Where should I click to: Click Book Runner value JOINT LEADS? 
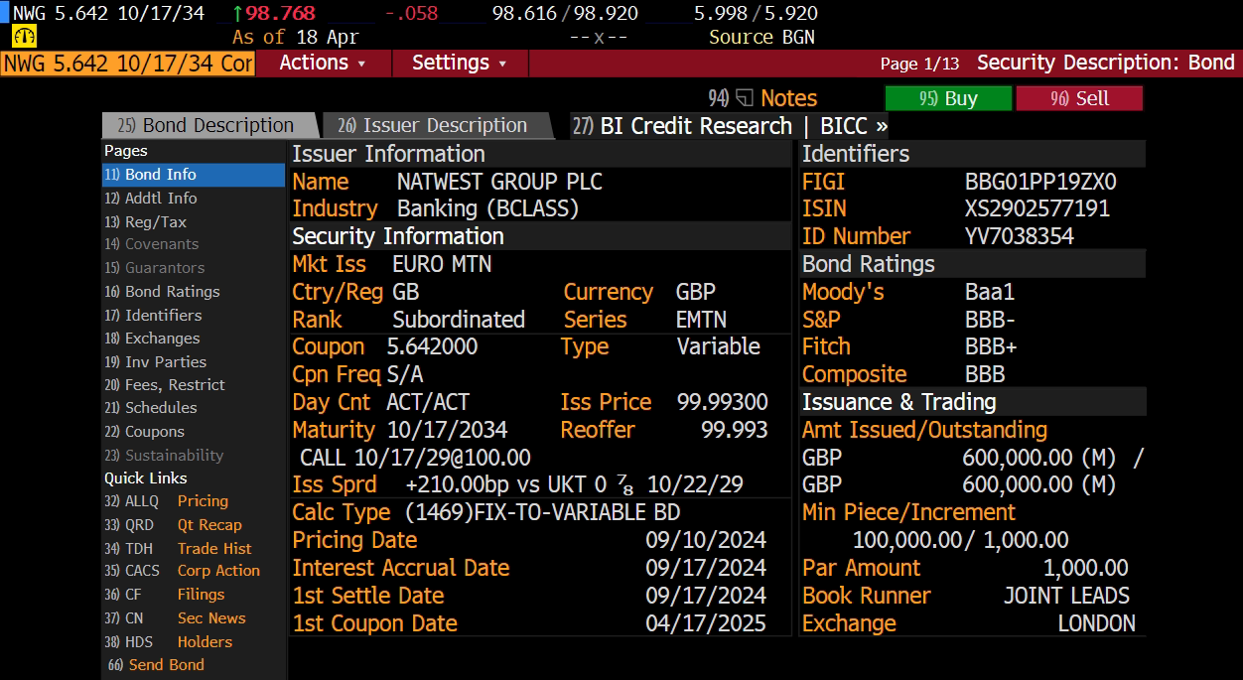point(1066,596)
